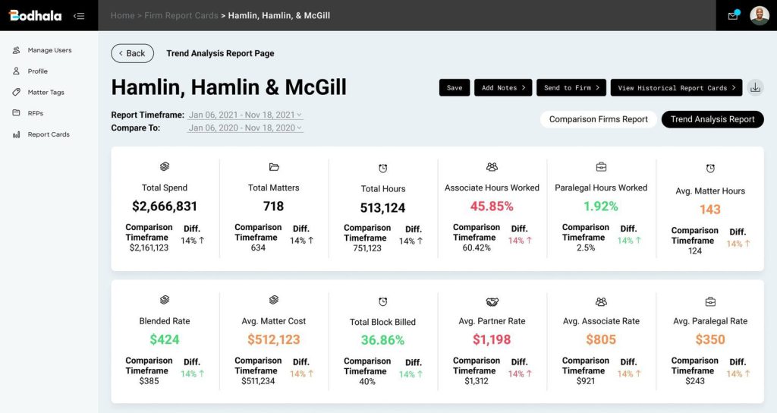Viewport: 777px width, 413px height.
Task: Click comparison value $243 under Avg. Paralegal Rate
Action: (x=695, y=381)
